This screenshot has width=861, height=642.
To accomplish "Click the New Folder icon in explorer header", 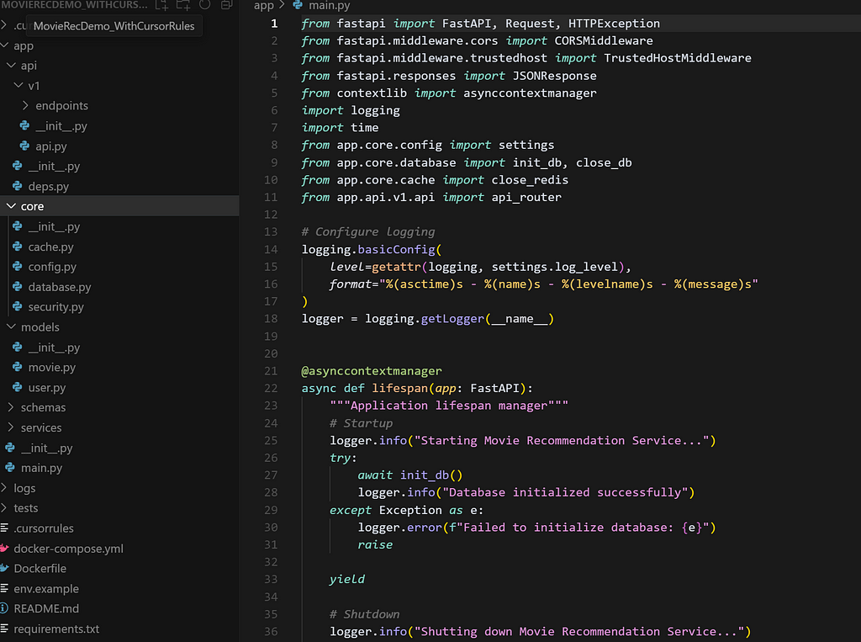I will [182, 5].
